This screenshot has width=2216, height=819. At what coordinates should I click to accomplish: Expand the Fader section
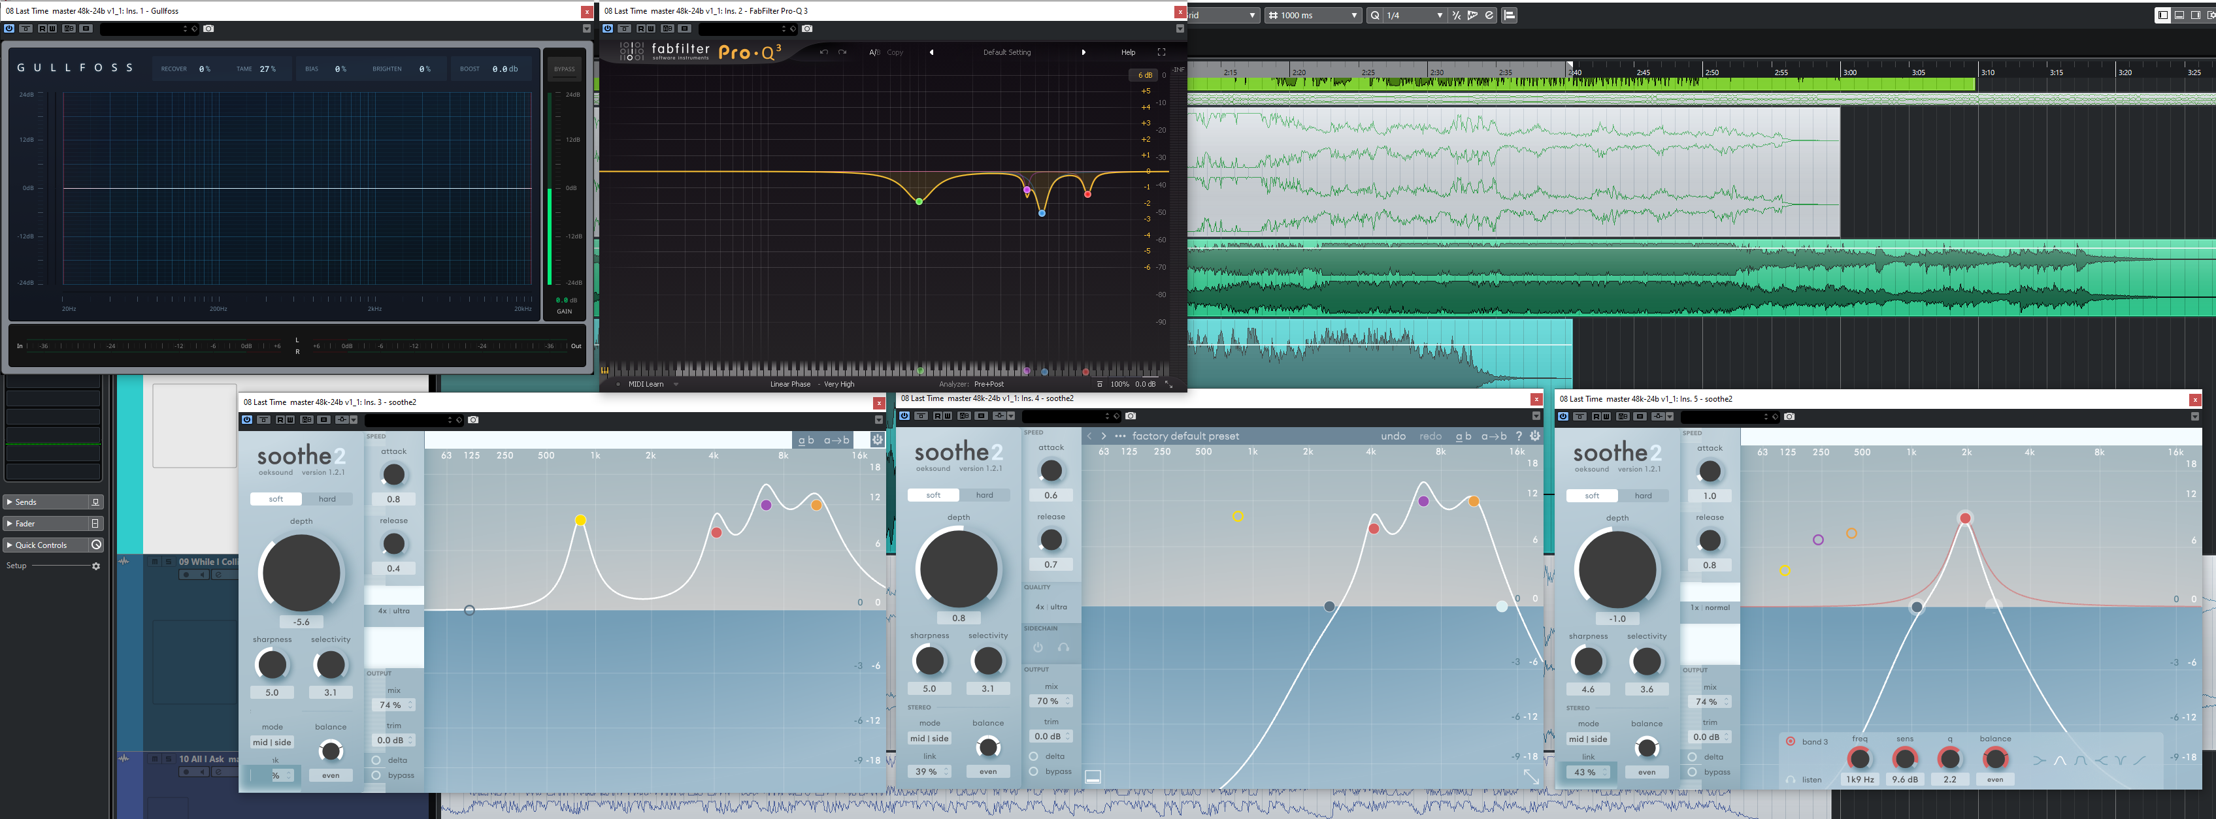(x=9, y=523)
